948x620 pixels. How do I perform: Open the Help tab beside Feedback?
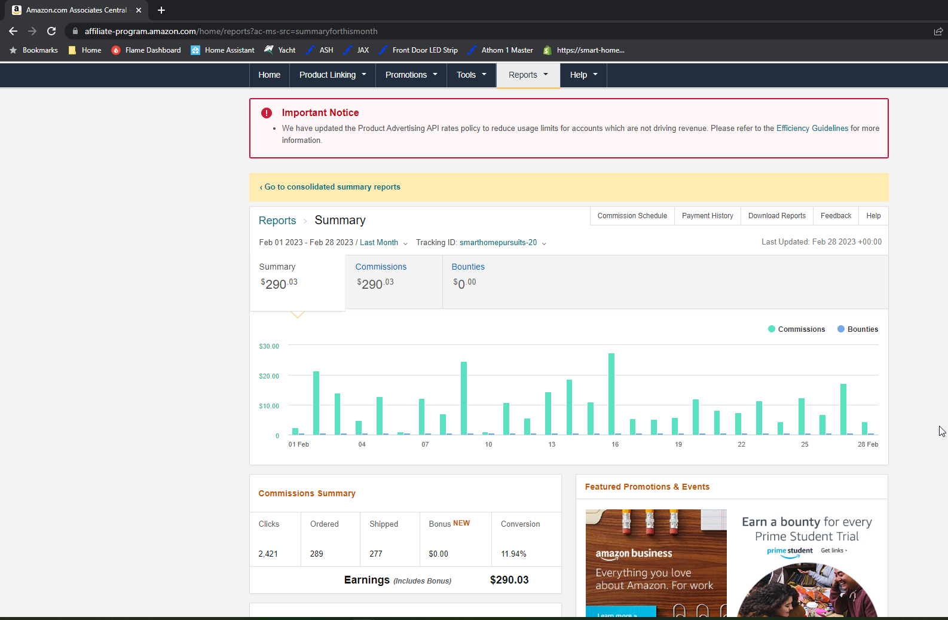pyautogui.click(x=873, y=216)
